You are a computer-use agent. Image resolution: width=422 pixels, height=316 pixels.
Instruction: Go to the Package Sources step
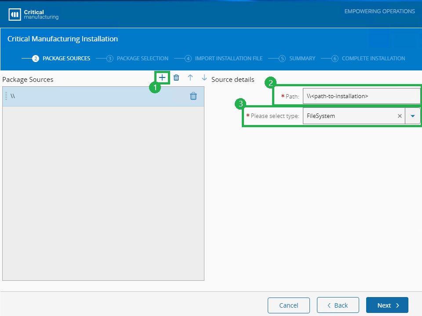coord(62,59)
